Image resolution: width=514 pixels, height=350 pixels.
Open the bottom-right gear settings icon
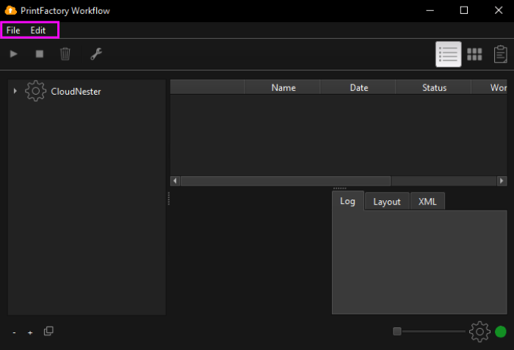click(479, 332)
